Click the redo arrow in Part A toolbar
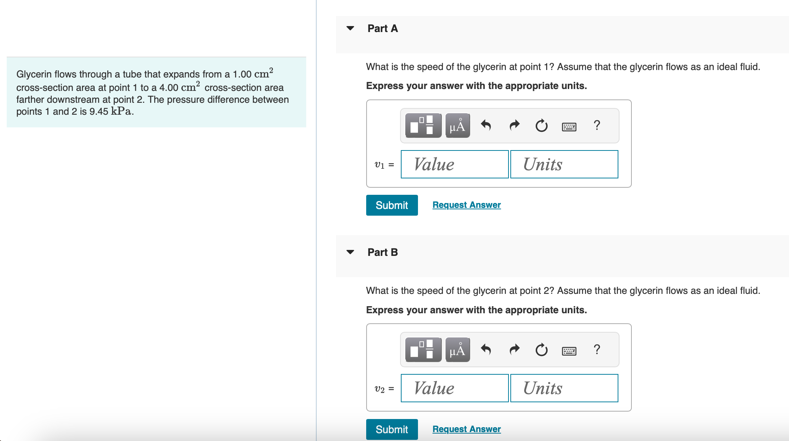This screenshot has height=441, width=789. (x=514, y=126)
